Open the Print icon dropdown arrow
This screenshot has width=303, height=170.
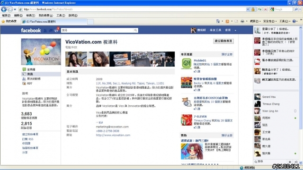coord(247,21)
